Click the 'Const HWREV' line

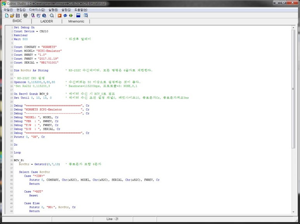30,55
